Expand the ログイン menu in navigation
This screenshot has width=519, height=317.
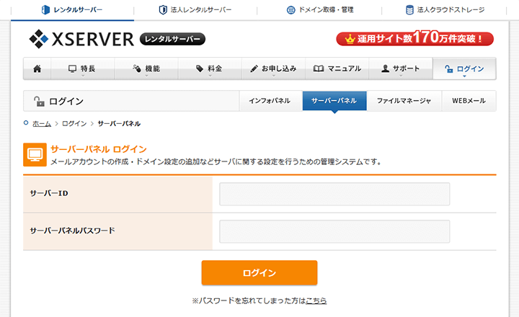tap(464, 68)
